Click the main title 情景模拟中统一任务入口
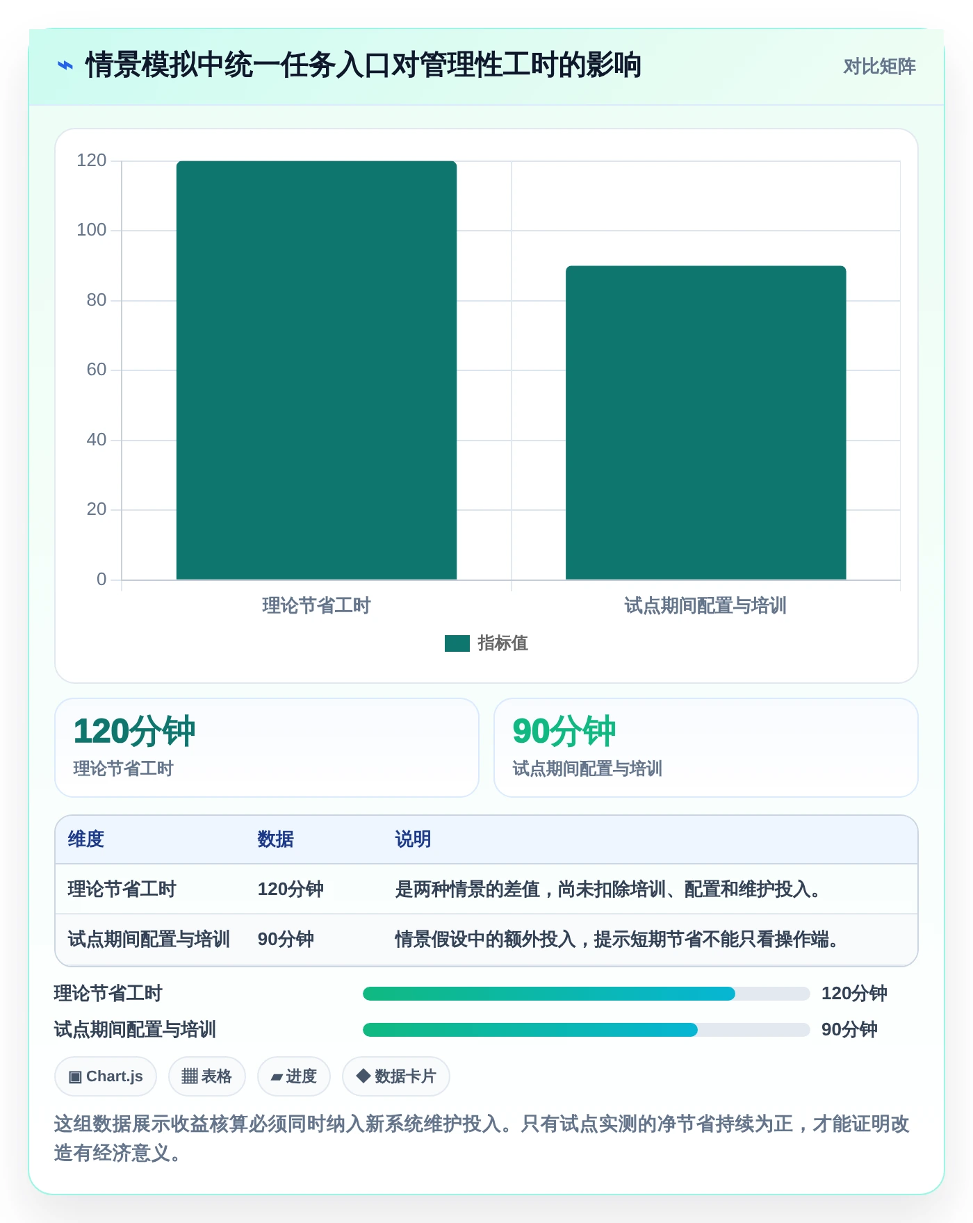This screenshot has height=1223, width=973. coord(363,65)
